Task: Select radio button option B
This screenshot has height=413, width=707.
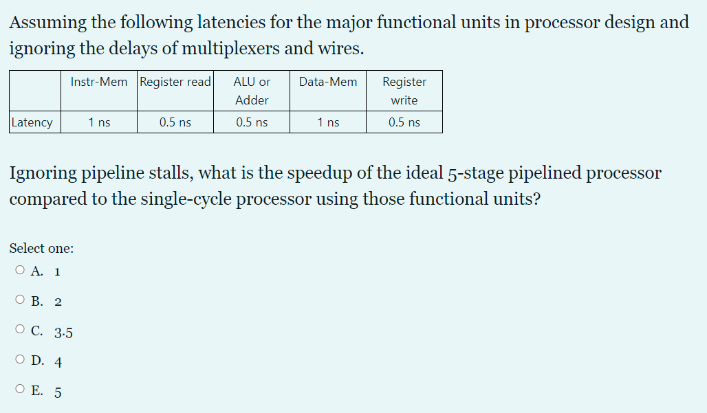Action: [x=19, y=298]
